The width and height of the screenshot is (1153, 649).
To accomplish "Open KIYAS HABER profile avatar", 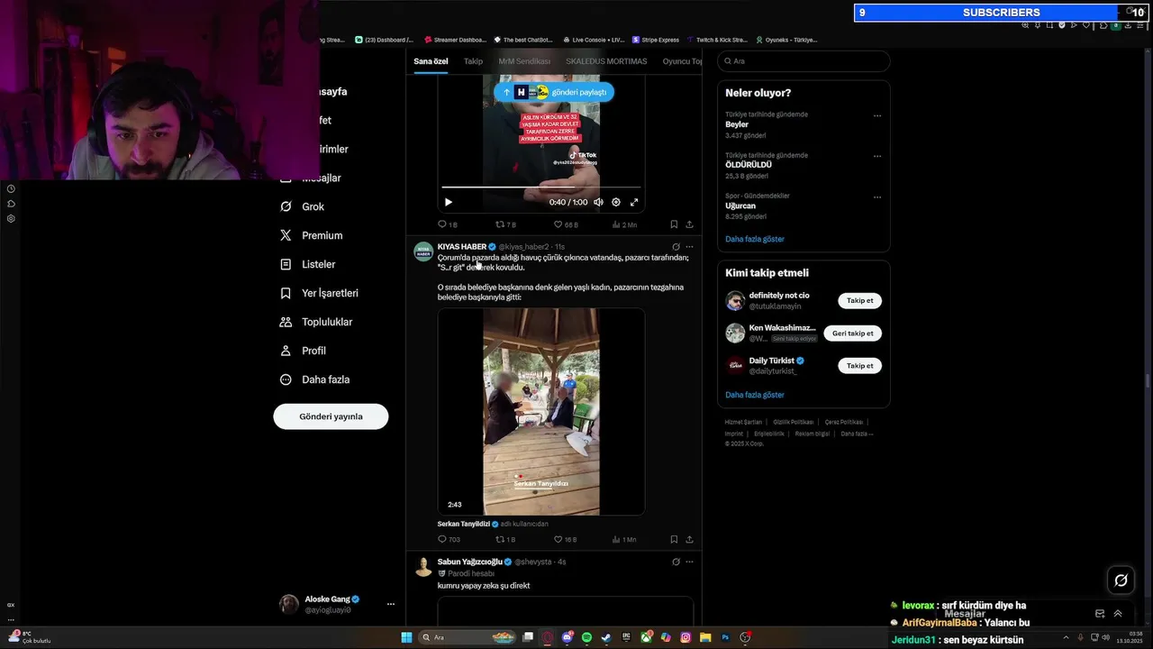I will point(423,251).
